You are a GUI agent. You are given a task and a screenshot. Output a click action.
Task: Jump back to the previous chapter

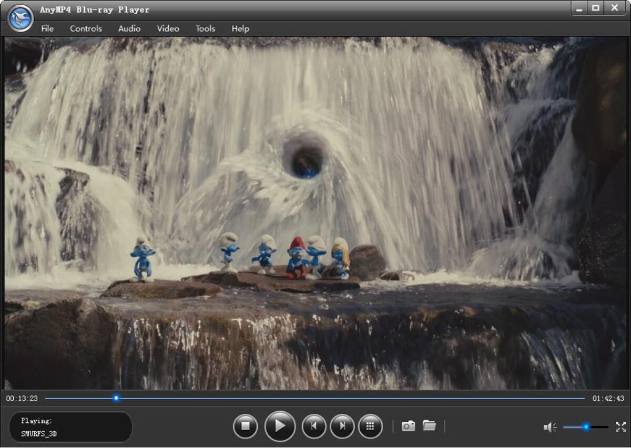coord(313,426)
